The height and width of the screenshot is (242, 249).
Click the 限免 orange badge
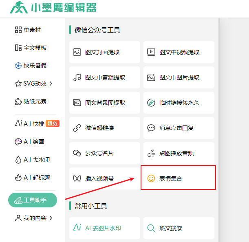[x=53, y=123]
